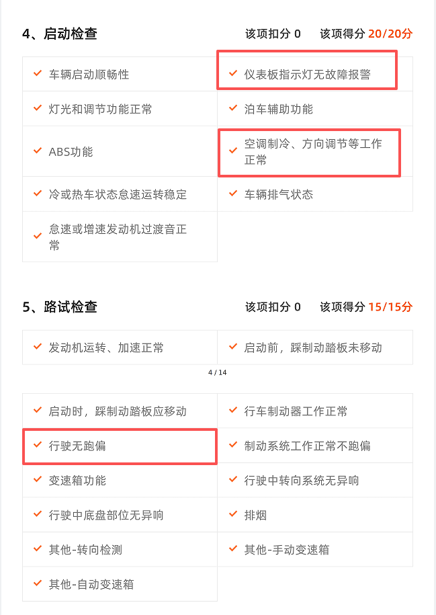
Task: Select the 行驶无跑偏 check item
Action: 77,446
